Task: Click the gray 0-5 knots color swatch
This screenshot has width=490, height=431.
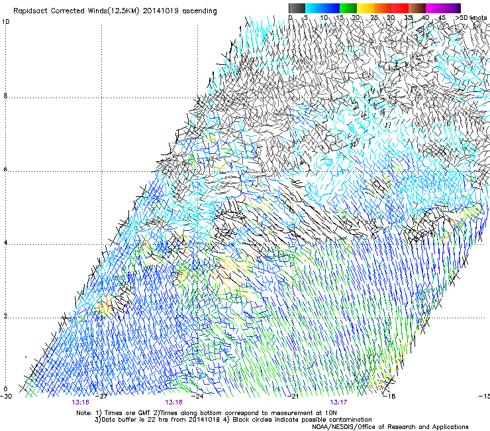Action: [x=297, y=8]
